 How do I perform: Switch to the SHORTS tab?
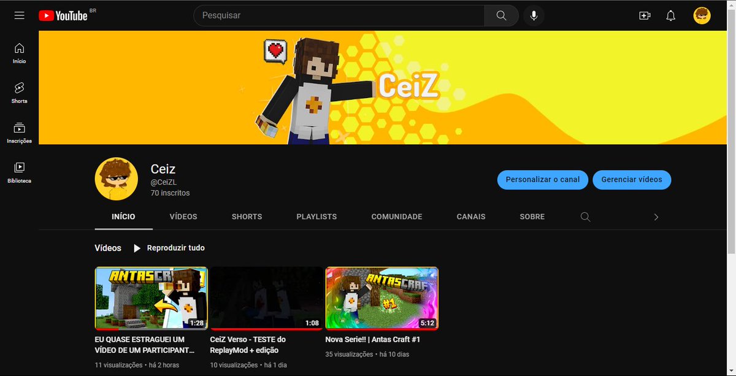tap(247, 217)
